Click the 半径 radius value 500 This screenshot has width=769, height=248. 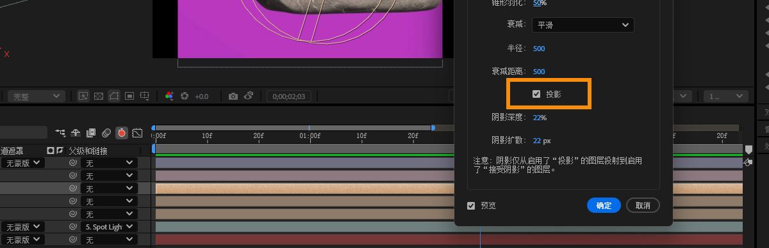point(539,49)
